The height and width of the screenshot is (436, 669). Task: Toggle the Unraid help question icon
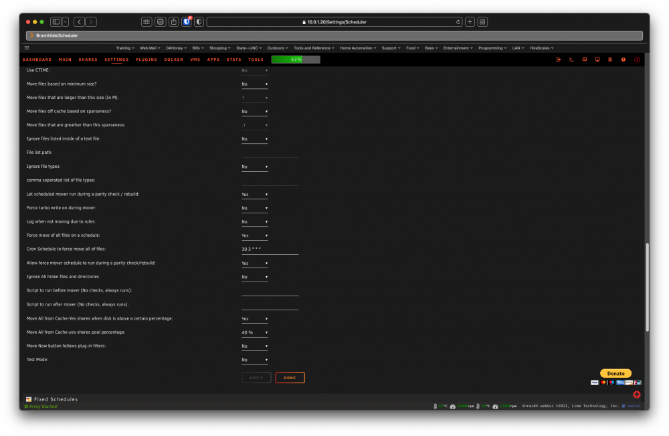[x=624, y=60]
